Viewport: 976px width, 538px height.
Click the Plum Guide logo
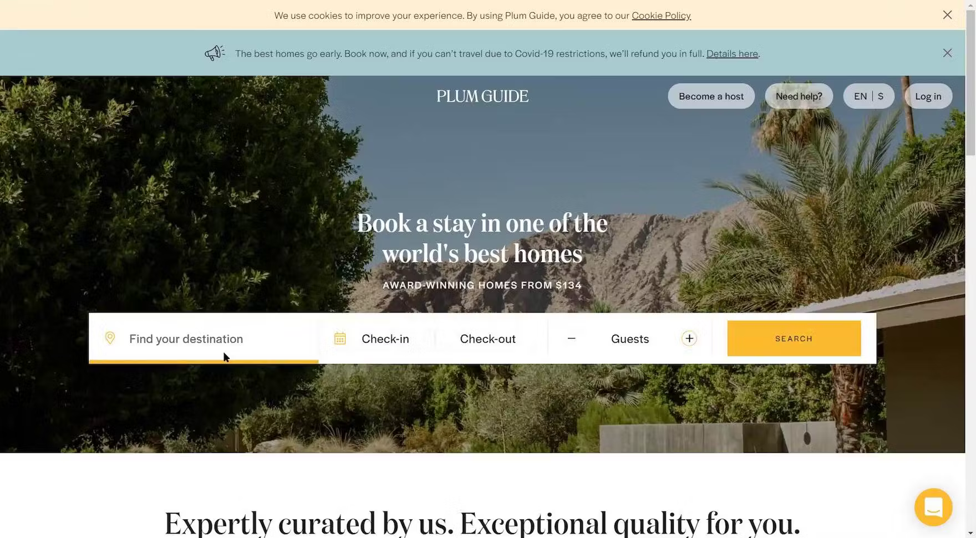(482, 96)
